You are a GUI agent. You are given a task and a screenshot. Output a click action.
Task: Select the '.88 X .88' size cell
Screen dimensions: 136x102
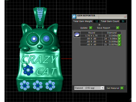click(x=91, y=39)
